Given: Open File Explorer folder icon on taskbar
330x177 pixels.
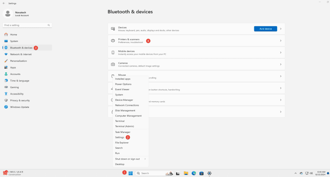Looking at the screenshot, I should click(x=186, y=173).
